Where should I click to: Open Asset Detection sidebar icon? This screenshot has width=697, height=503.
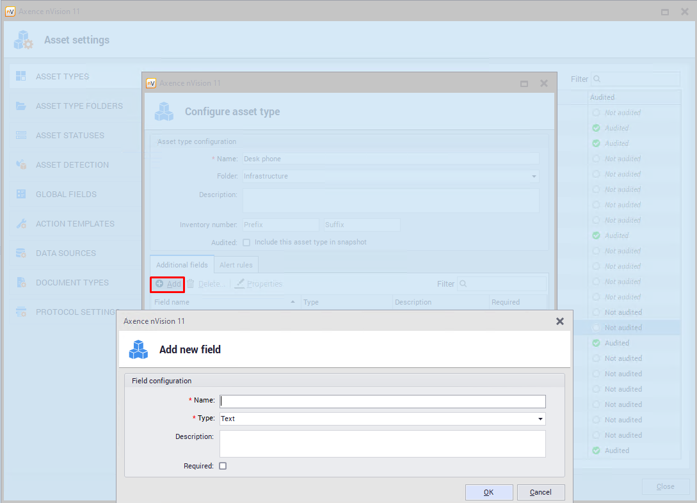(x=21, y=164)
